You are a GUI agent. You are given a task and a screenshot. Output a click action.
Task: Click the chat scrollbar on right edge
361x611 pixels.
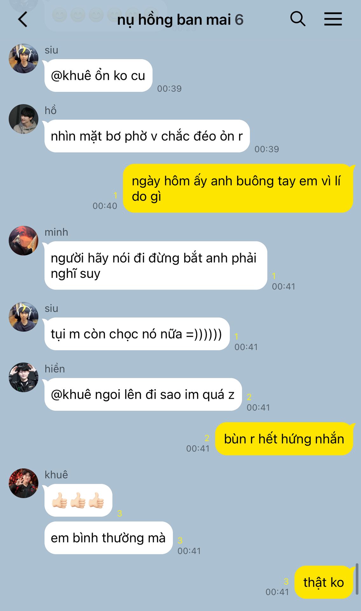click(x=357, y=579)
